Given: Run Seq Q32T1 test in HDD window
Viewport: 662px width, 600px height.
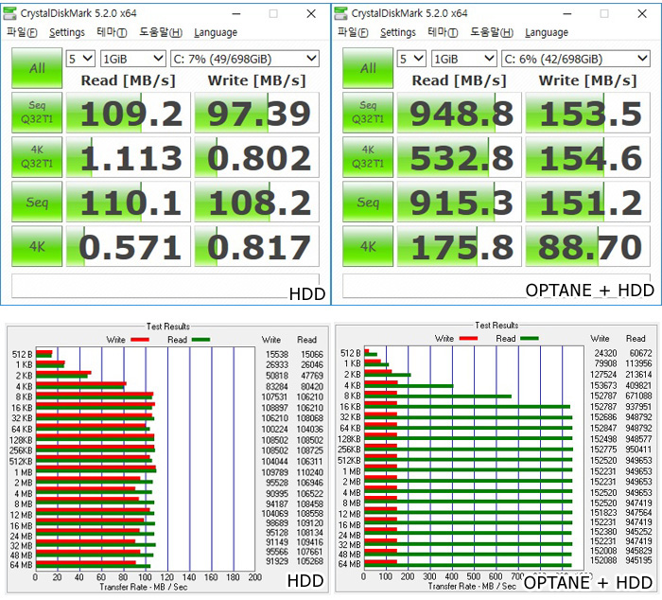Looking at the screenshot, I should click(37, 113).
